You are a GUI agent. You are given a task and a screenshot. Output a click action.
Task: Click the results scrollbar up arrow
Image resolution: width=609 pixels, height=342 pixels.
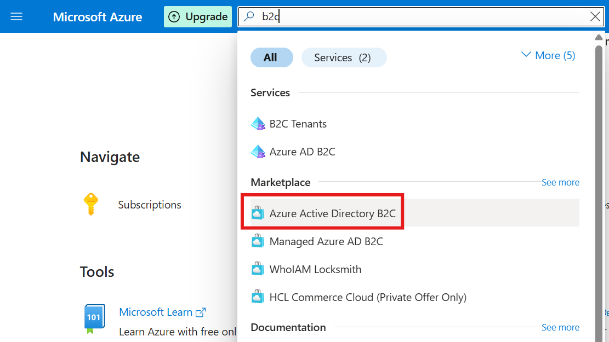599,38
